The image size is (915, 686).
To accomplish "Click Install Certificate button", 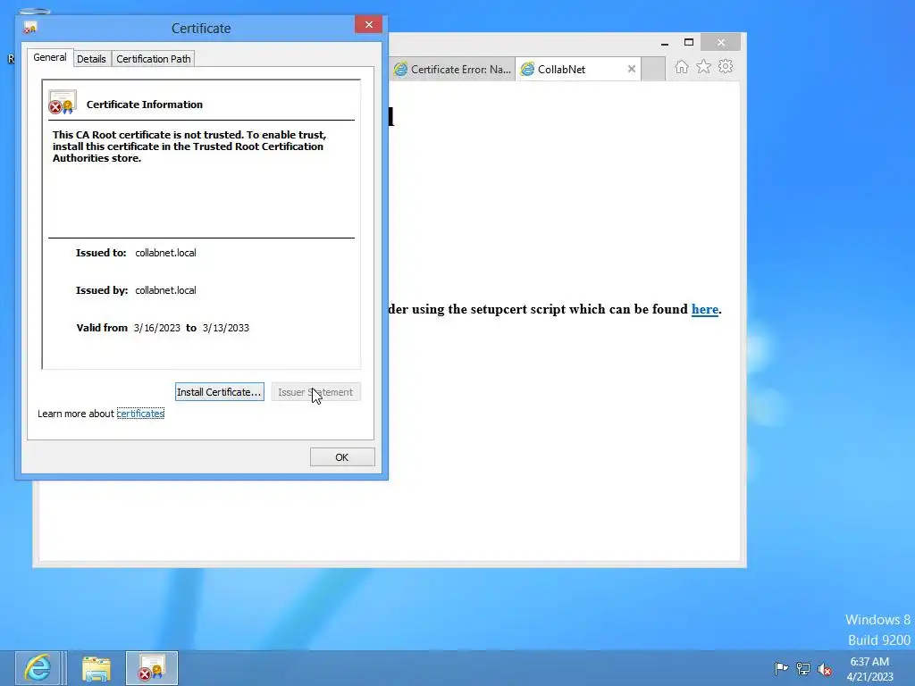I will [220, 392].
